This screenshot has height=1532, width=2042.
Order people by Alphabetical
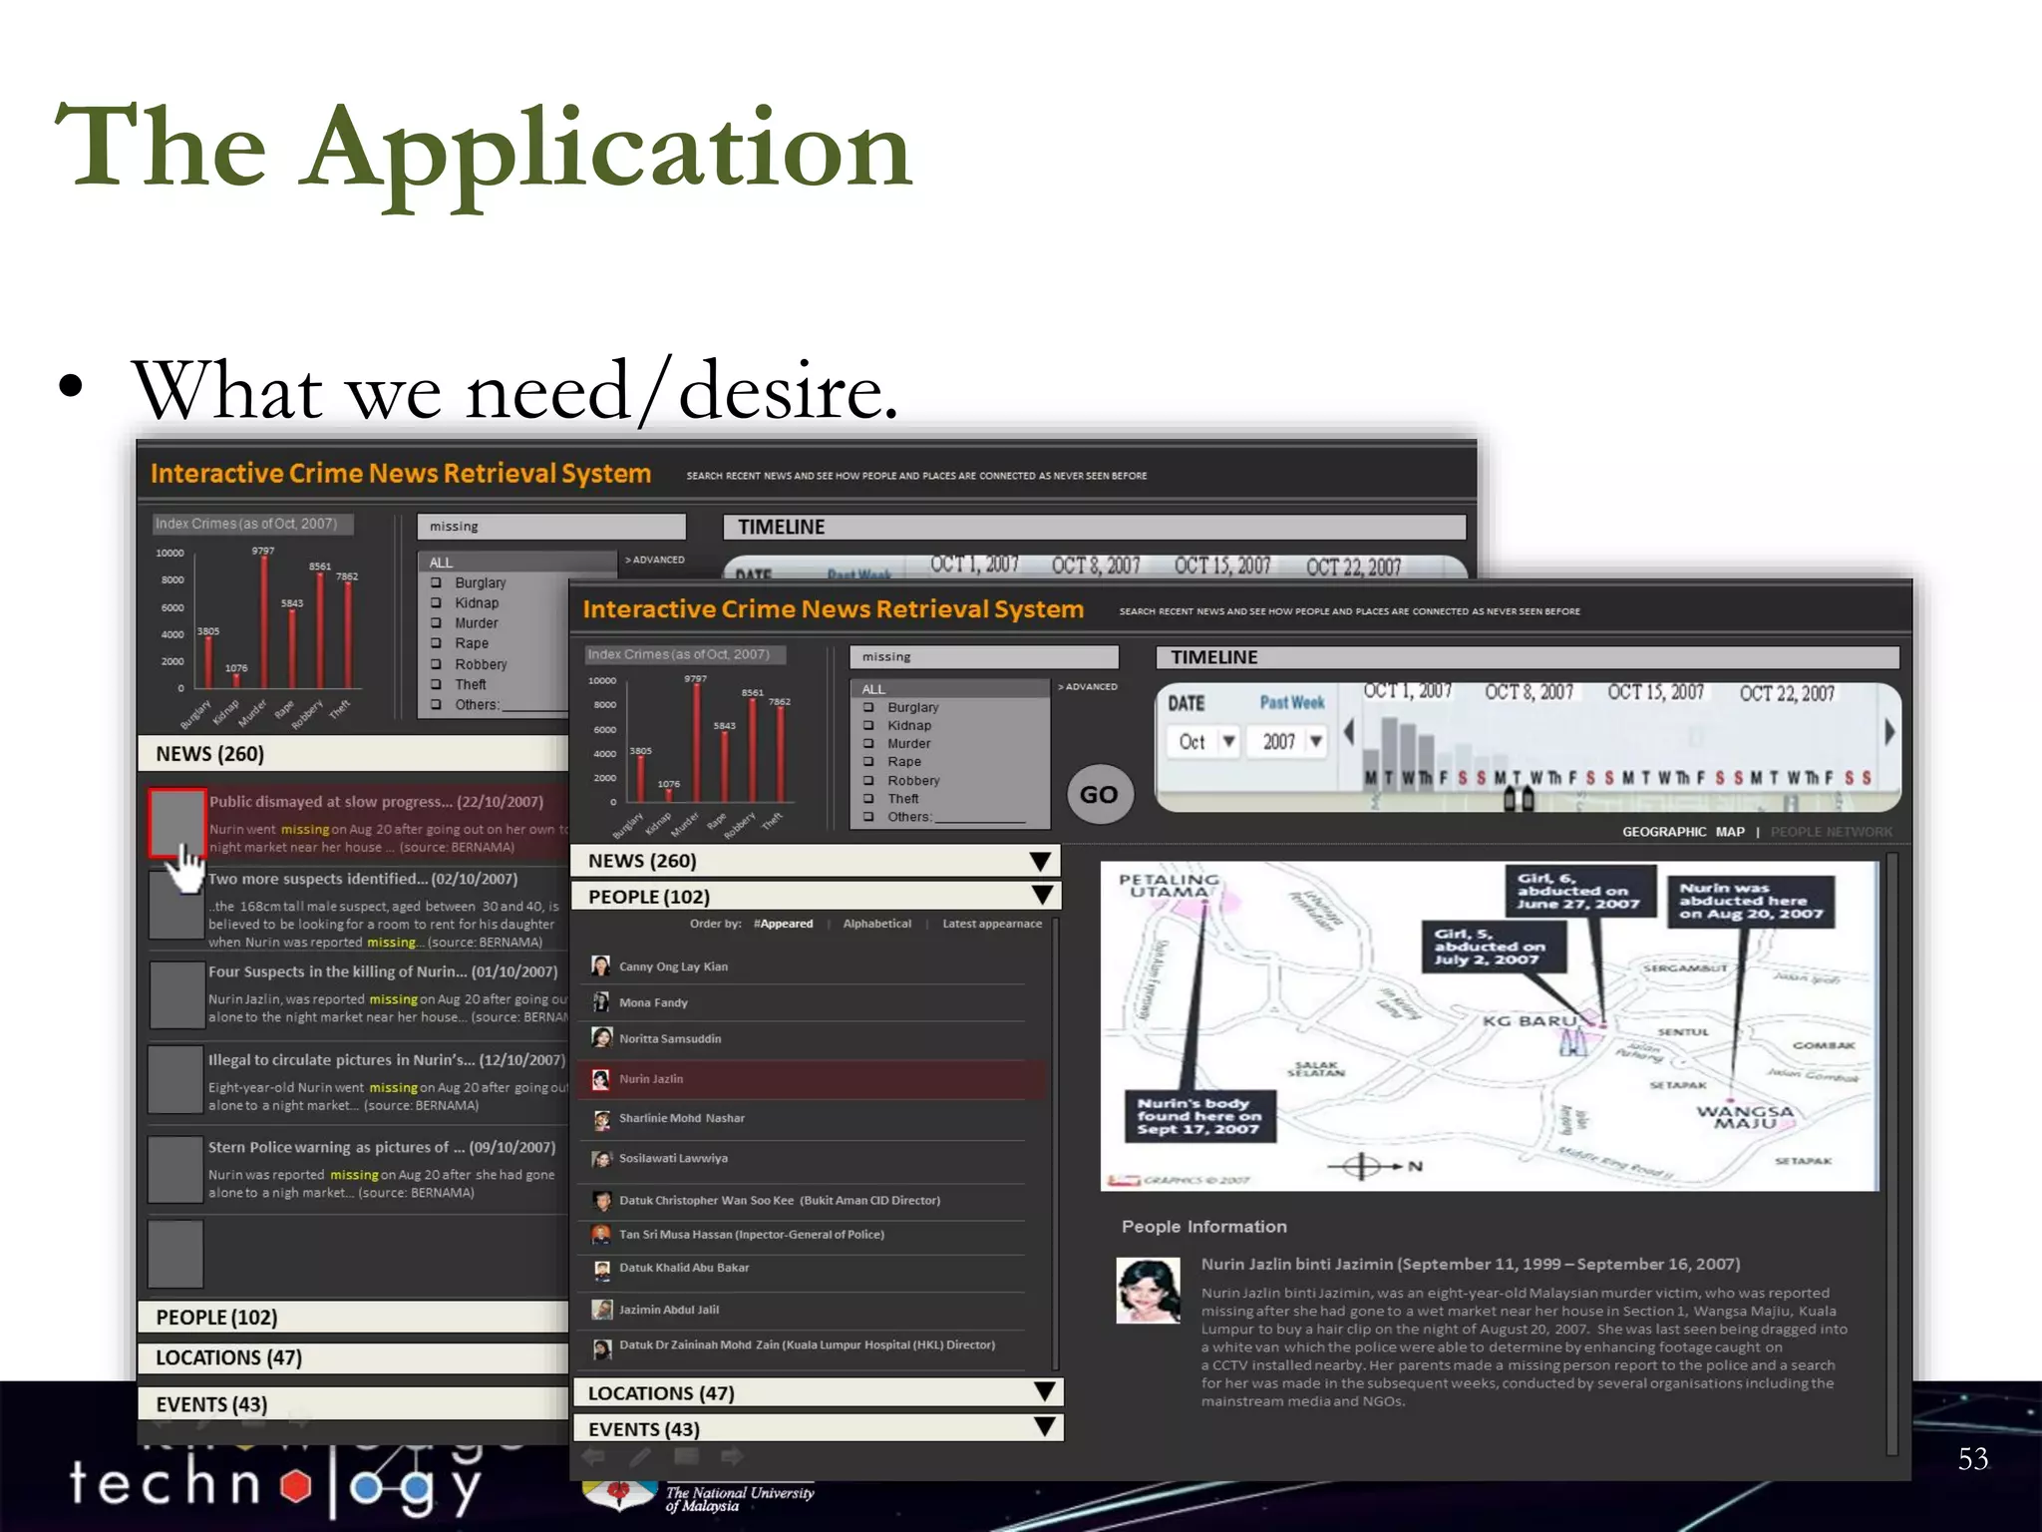click(876, 924)
